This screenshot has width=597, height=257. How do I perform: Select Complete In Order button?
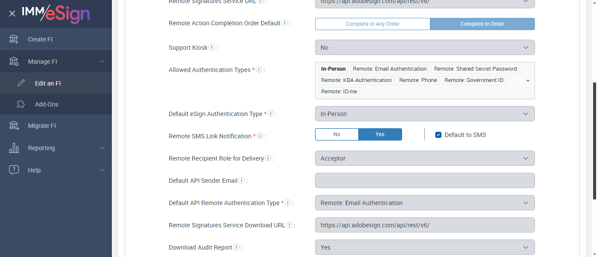pyautogui.click(x=482, y=24)
